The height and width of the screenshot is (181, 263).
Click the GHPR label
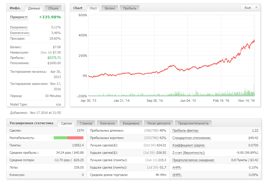point(177,175)
